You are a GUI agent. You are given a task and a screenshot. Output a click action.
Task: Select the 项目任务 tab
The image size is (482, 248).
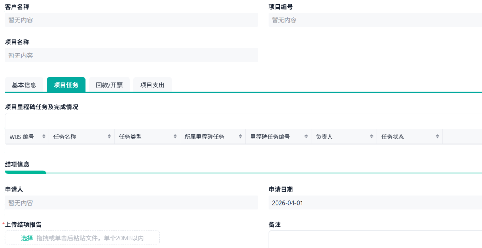click(x=66, y=85)
